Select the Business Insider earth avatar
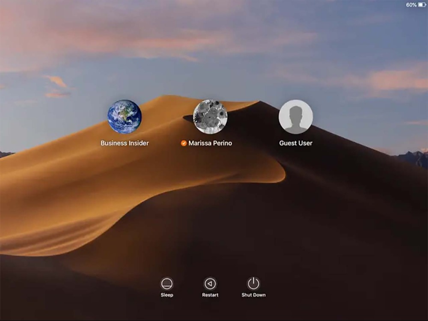The height and width of the screenshot is (321, 428). tap(125, 116)
